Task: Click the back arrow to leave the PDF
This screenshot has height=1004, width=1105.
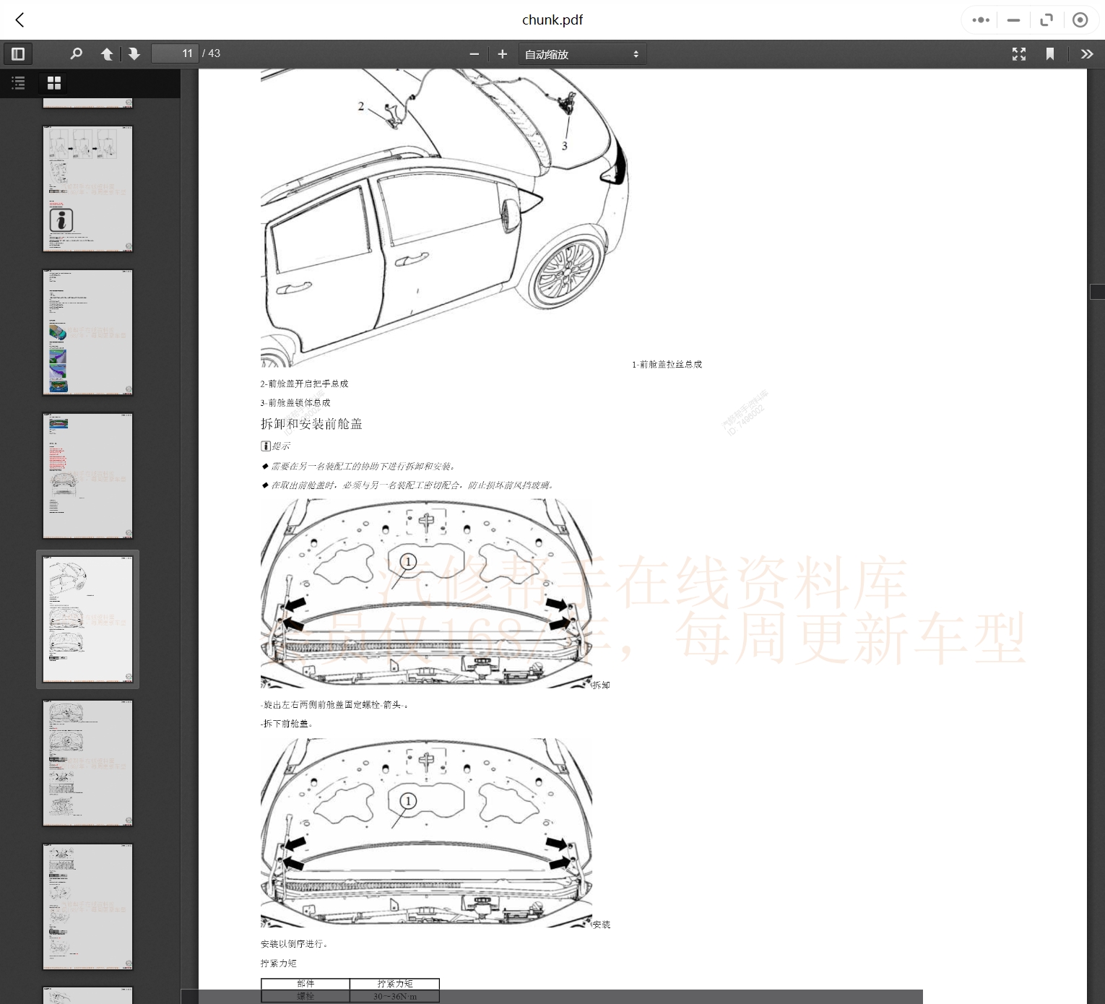Action: click(19, 20)
